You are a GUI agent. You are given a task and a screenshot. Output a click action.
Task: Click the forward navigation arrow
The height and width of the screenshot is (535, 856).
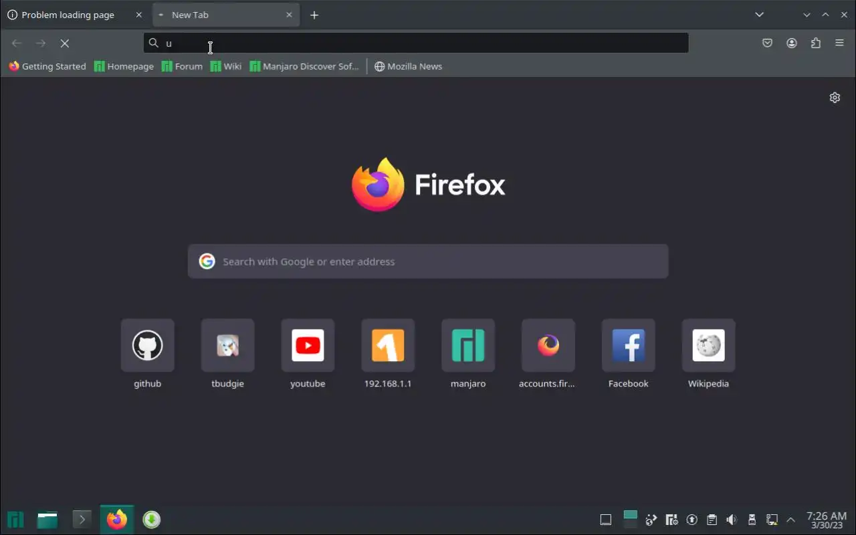[41, 43]
